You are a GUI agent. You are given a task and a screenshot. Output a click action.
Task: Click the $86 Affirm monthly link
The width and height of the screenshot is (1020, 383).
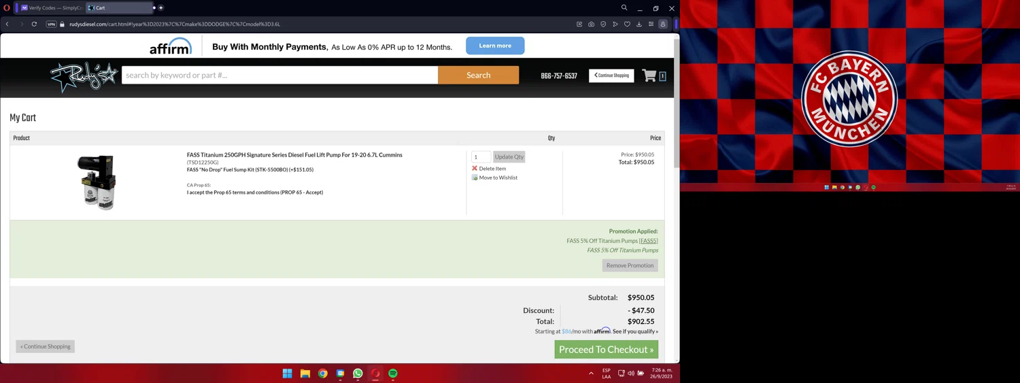[566, 331]
